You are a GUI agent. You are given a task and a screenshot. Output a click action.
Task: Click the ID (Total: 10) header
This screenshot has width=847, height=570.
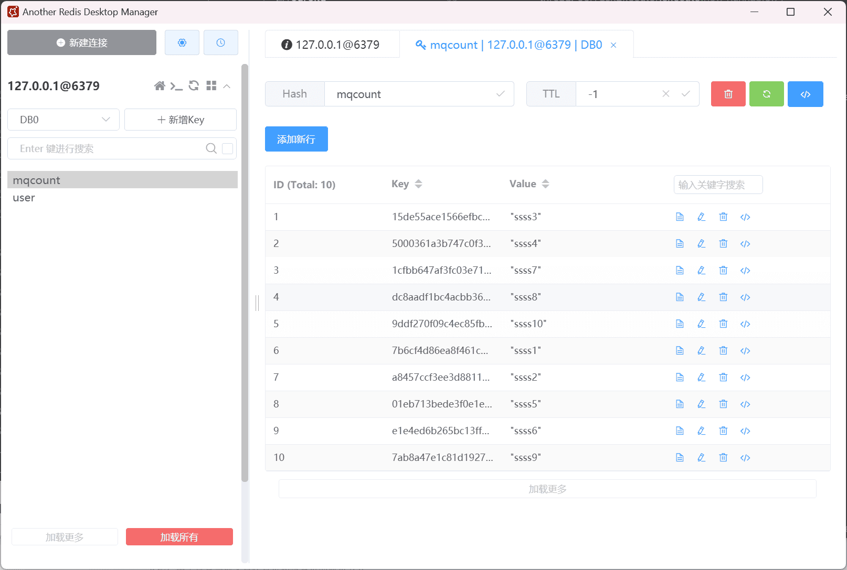click(304, 185)
